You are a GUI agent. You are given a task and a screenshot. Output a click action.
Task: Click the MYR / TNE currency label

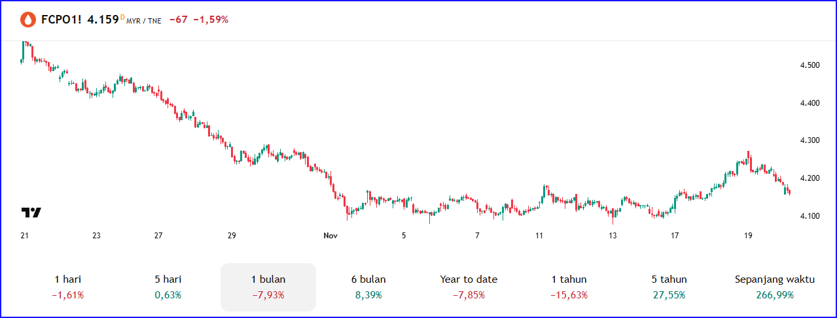pos(143,21)
